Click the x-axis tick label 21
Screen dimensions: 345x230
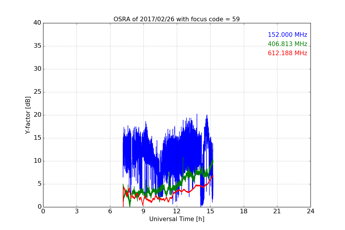[277, 211]
